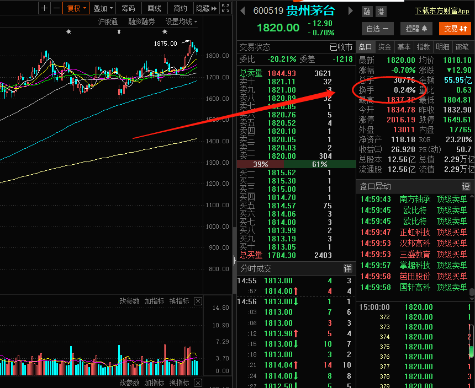Click the 港 Hong Kong badge
This screenshot has width=475, height=388.
[x=381, y=12]
